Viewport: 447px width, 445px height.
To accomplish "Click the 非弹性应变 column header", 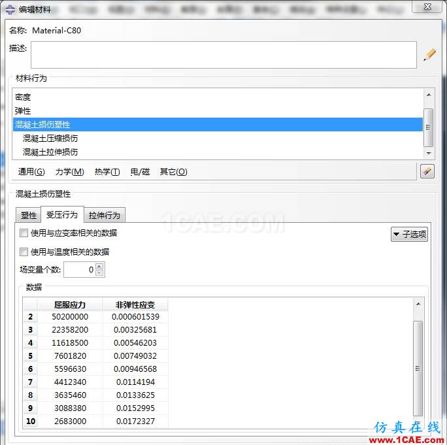I will [x=135, y=305].
